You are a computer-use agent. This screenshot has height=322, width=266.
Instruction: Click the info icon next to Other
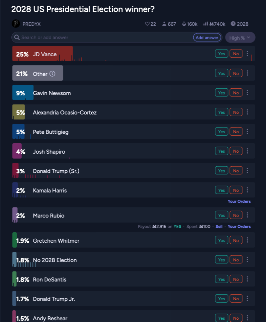[52, 74]
